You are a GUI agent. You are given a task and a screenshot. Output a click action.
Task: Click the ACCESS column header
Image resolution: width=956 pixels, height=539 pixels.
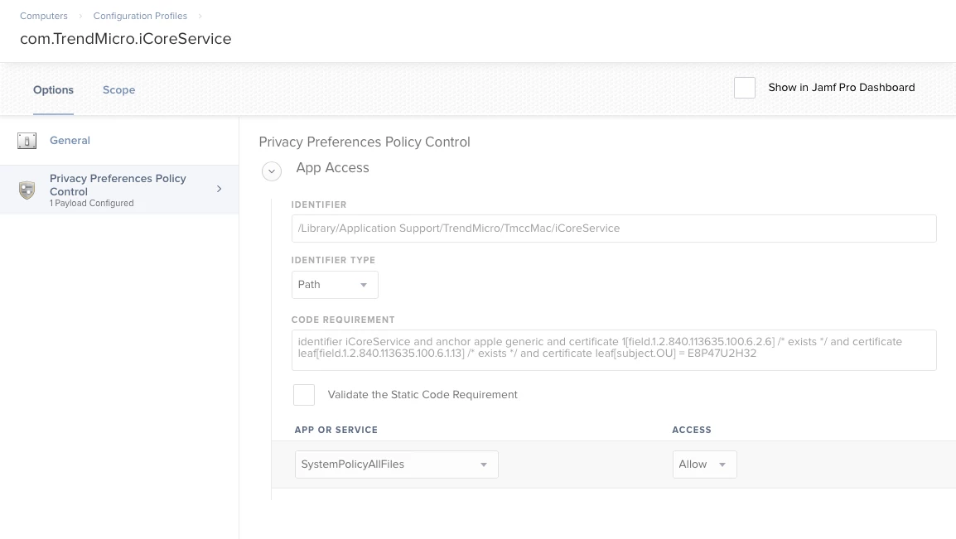pyautogui.click(x=692, y=430)
